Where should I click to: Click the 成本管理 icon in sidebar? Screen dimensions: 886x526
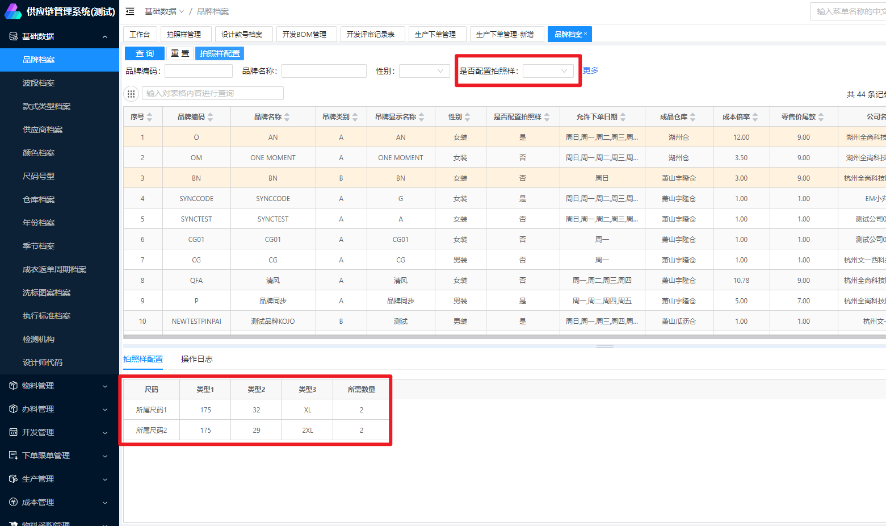[13, 502]
